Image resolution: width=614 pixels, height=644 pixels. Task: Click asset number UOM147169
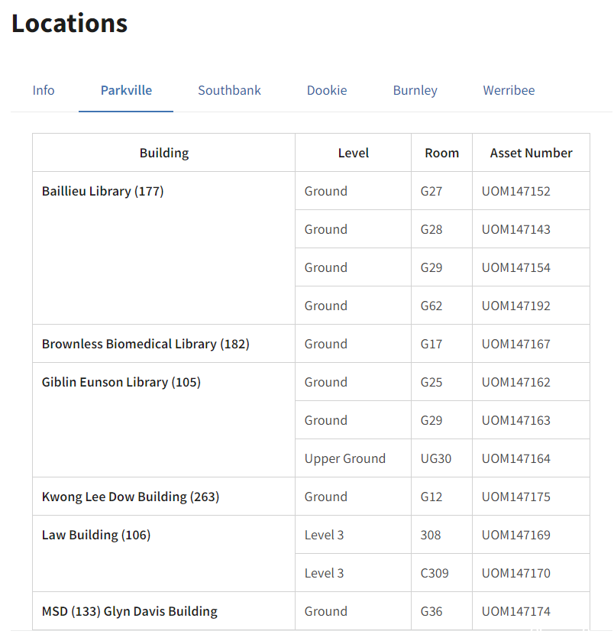click(x=531, y=535)
